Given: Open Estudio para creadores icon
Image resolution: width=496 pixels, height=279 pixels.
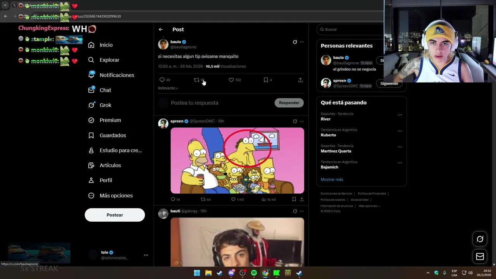Looking at the screenshot, I should pyautogui.click(x=91, y=150).
